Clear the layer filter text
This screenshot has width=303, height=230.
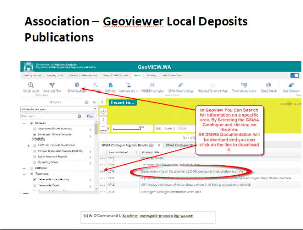pyautogui.click(x=79, y=116)
